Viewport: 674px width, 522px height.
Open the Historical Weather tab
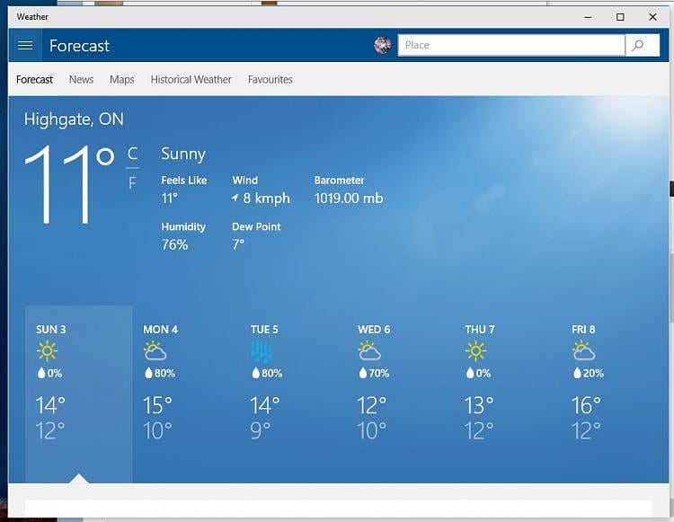[191, 80]
